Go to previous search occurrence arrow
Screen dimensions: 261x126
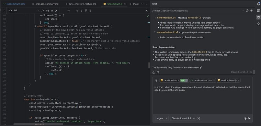pos(77,11)
